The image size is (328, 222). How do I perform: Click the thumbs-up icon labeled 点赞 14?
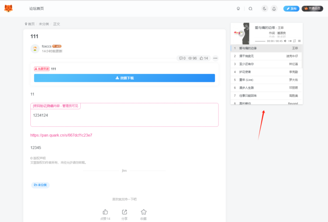click(x=105, y=212)
